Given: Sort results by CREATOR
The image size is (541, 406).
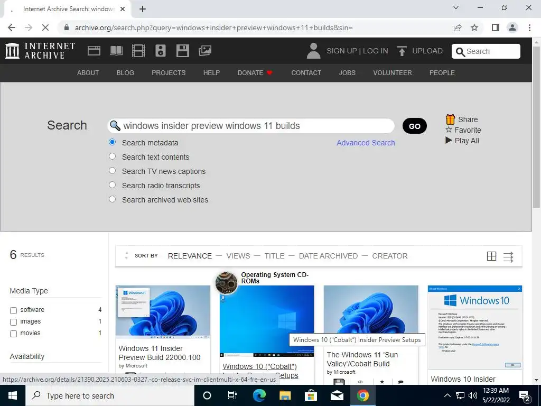Looking at the screenshot, I should [389, 256].
